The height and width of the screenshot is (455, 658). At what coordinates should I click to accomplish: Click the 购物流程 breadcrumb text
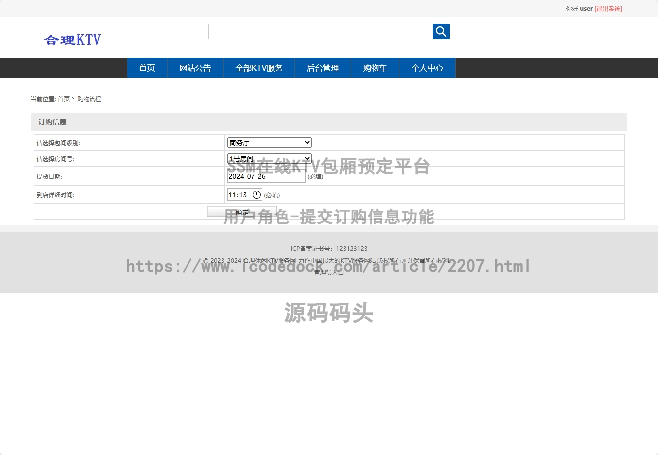tap(89, 99)
